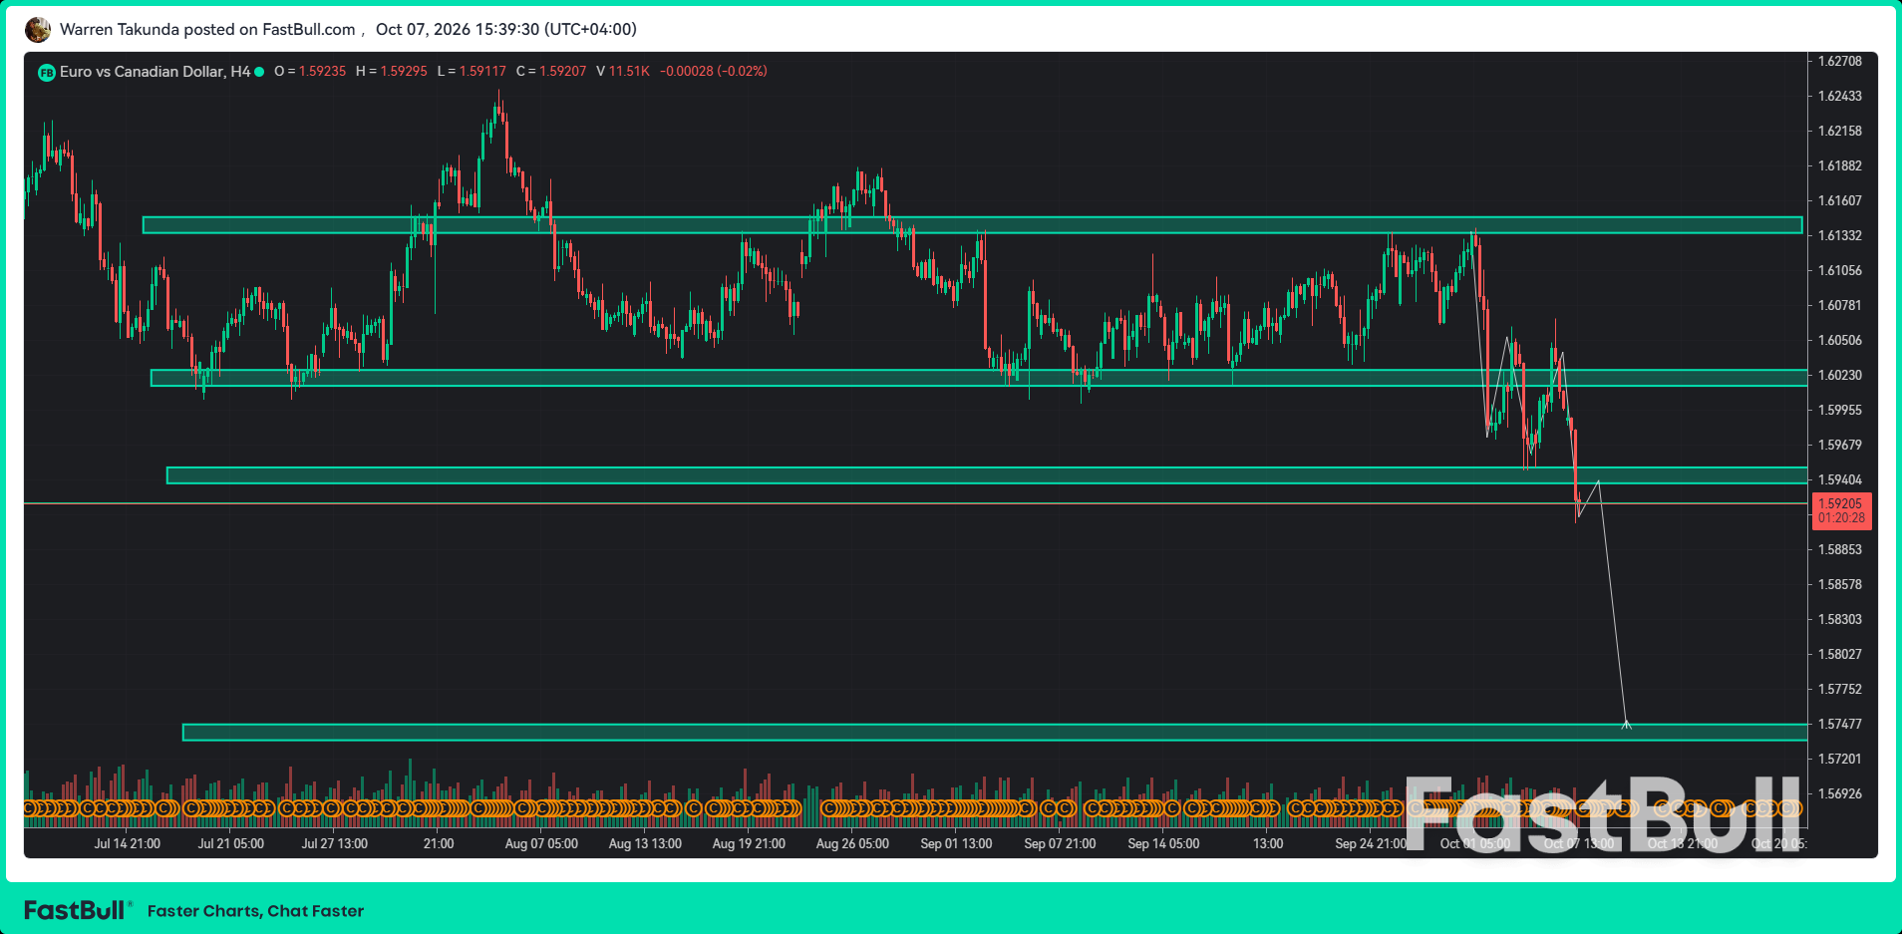Click the slogan 'Faster Charts, Chat Faster'
This screenshot has width=1902, height=934.
(255, 911)
